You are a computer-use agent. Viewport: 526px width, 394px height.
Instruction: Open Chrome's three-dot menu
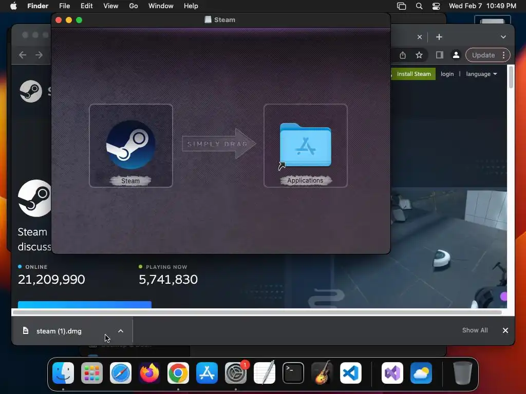click(503, 55)
